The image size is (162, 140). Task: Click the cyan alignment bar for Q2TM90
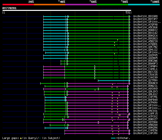point(114,81)
